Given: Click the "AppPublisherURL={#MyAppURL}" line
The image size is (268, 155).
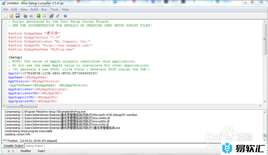Looking at the screenshot, I should [35, 93].
